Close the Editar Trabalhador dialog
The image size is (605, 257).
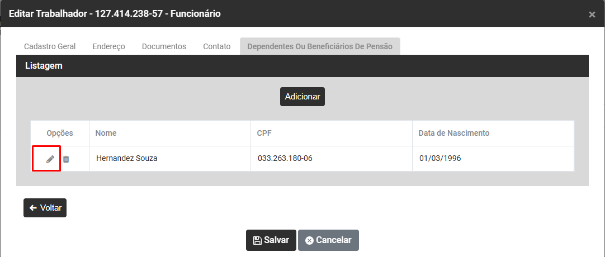pos(592,15)
